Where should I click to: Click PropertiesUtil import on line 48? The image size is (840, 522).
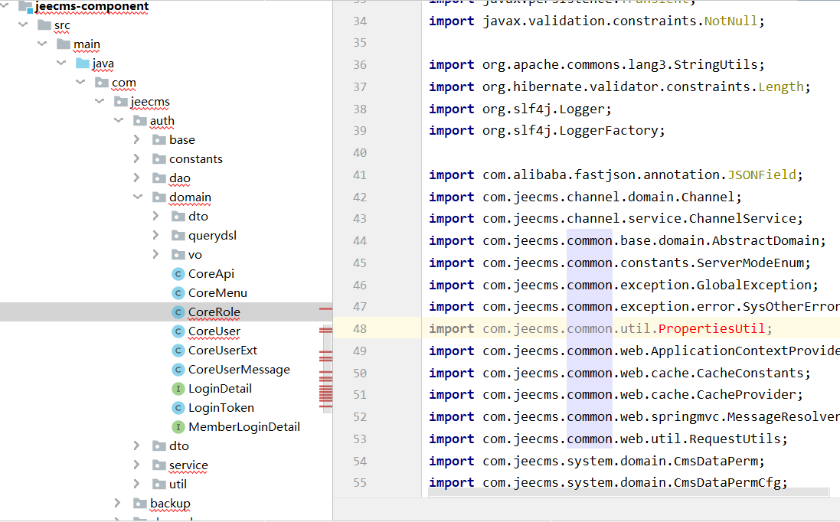(713, 329)
